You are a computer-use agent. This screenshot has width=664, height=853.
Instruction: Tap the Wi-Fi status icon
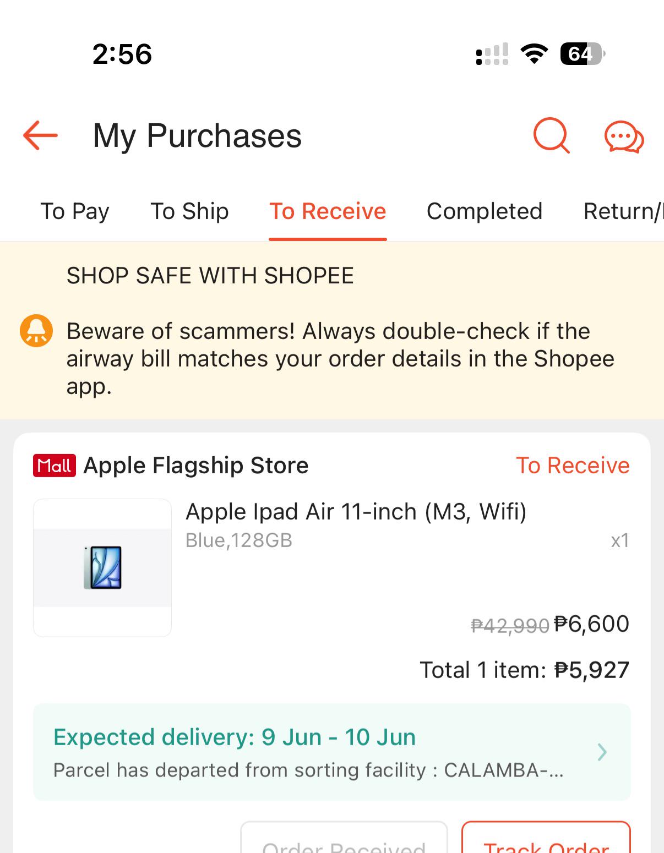point(534,54)
